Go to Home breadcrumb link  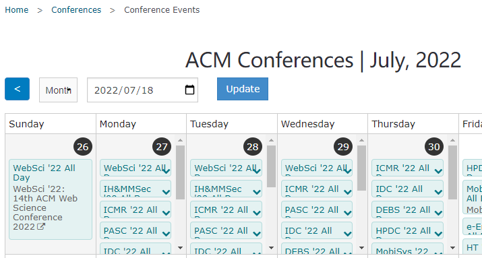pyautogui.click(x=17, y=10)
